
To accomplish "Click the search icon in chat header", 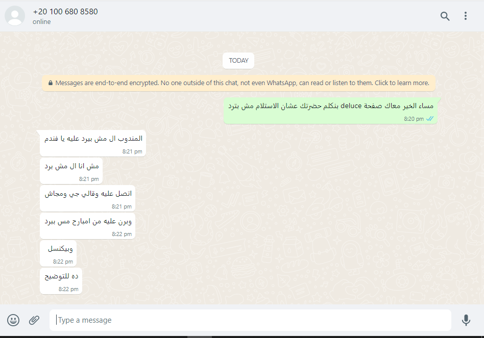I will [445, 16].
